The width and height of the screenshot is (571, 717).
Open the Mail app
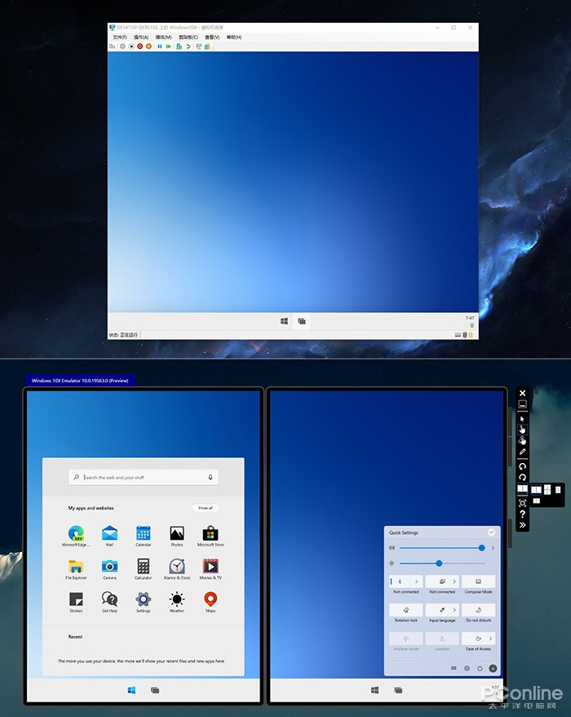tap(109, 536)
